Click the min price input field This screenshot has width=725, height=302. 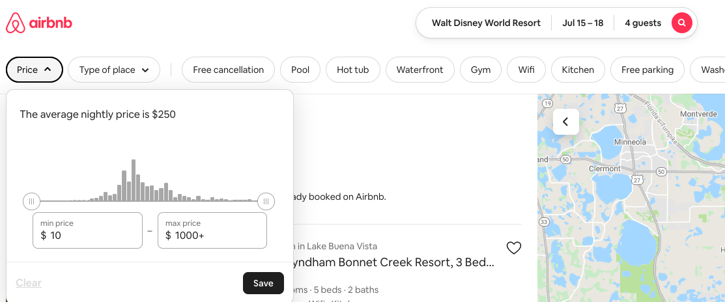click(x=87, y=230)
